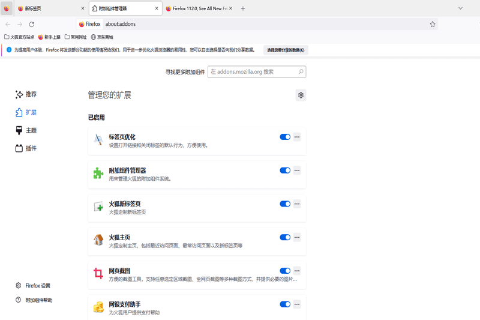Open the 京东商城 bookmark

(101, 37)
